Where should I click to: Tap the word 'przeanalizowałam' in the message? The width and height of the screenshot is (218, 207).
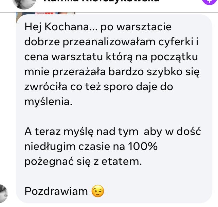point(109,42)
